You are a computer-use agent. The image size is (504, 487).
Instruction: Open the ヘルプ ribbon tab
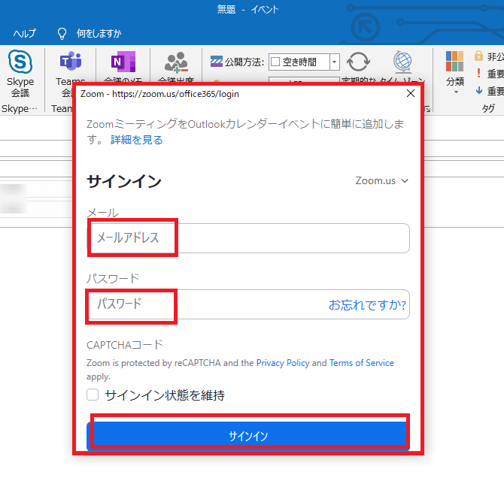24,33
